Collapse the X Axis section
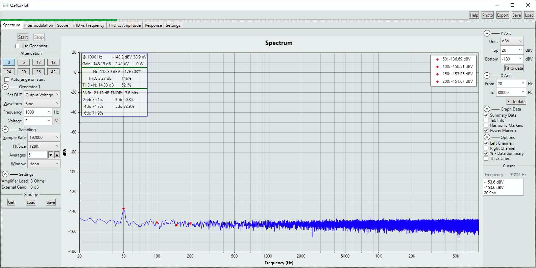The width and height of the screenshot is (536, 268). point(487,75)
